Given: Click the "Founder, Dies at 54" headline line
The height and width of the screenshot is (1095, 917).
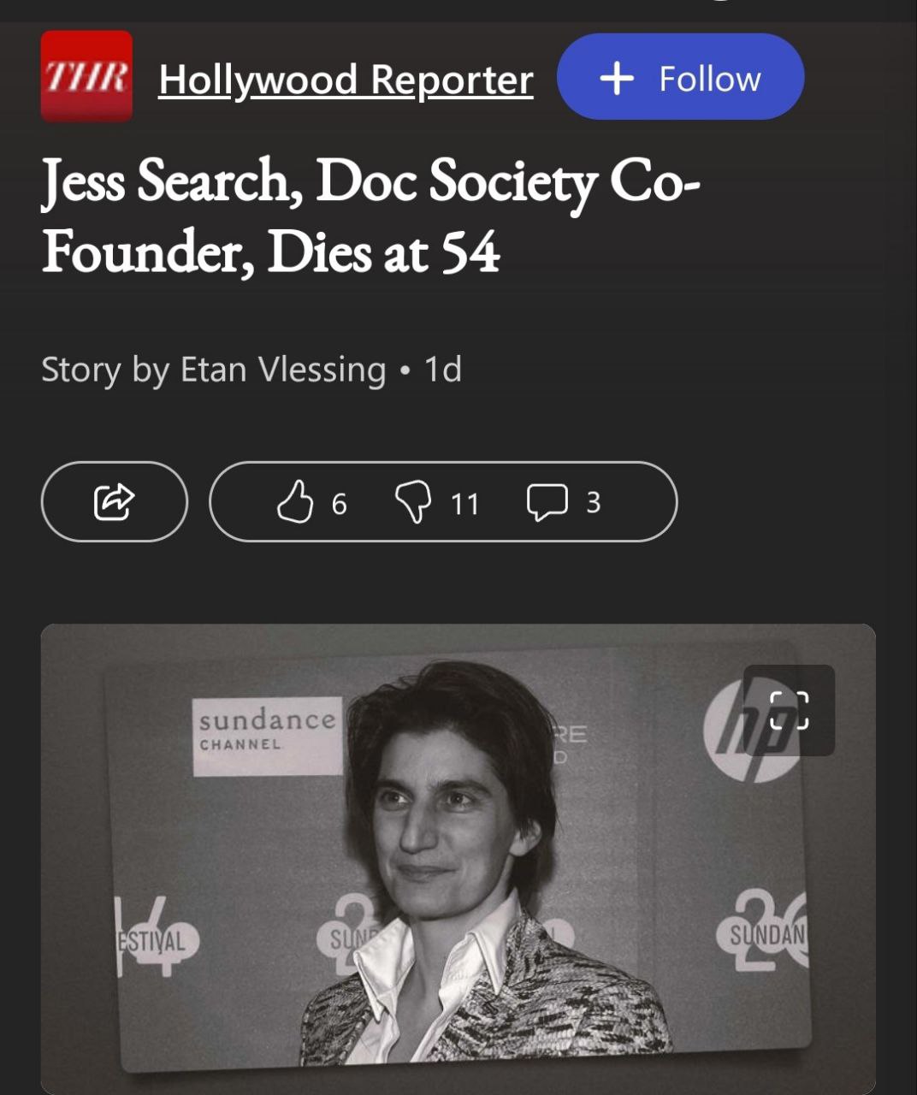Looking at the screenshot, I should coord(270,252).
